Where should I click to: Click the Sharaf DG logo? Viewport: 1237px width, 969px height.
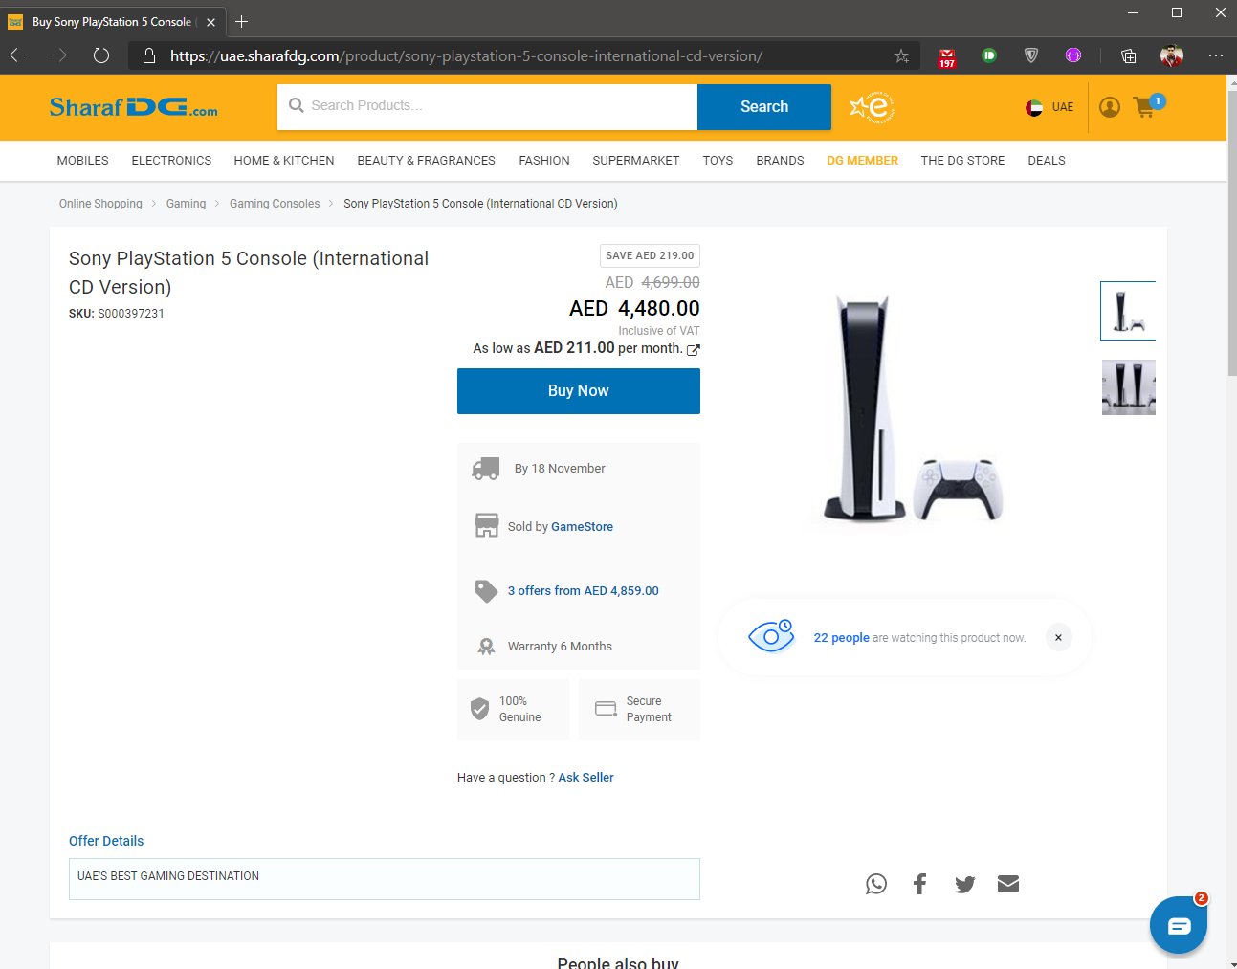(x=133, y=107)
